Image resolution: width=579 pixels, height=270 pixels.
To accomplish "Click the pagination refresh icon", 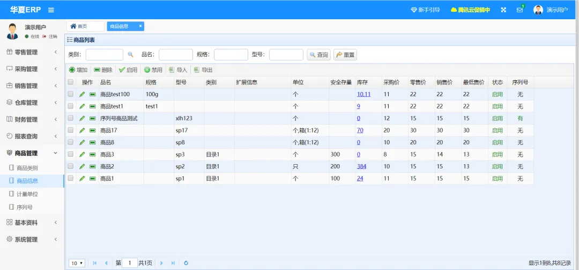I will [x=186, y=263].
